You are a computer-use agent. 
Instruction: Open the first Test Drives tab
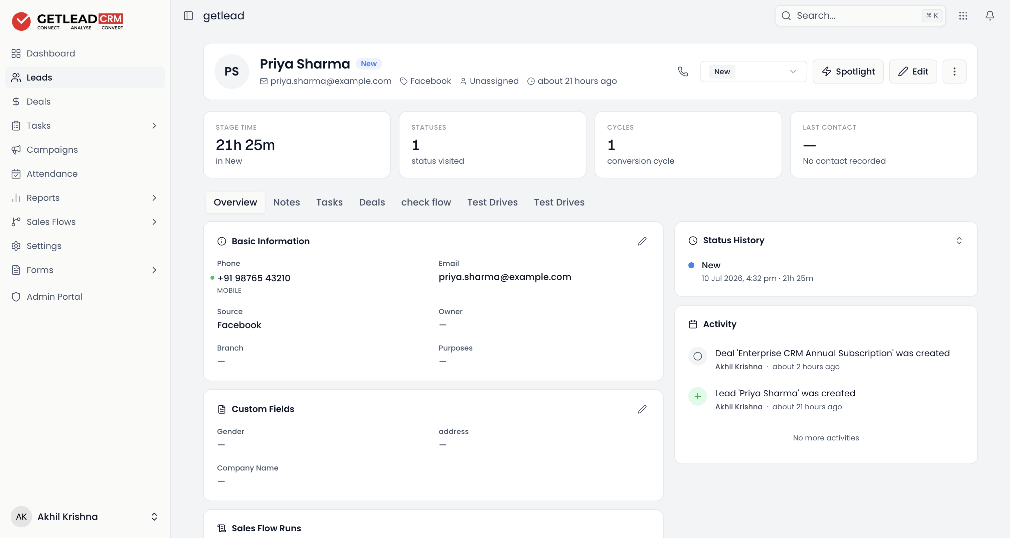(x=492, y=203)
